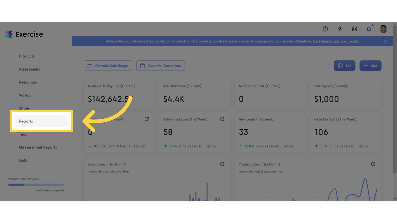Open Measurement Reports in the sidebar
Image resolution: width=397 pixels, height=223 pixels.
(x=38, y=147)
